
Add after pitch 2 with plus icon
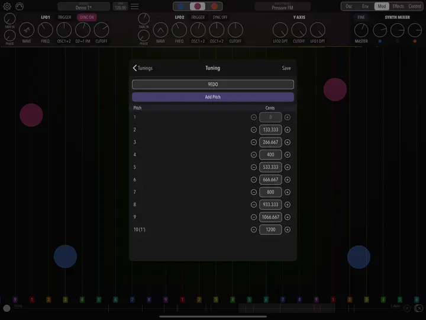[288, 130]
